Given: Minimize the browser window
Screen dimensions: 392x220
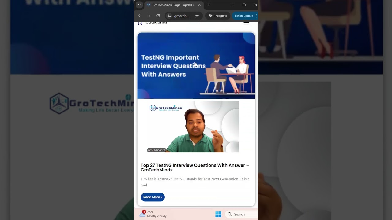Looking at the screenshot, I should (x=232, y=5).
